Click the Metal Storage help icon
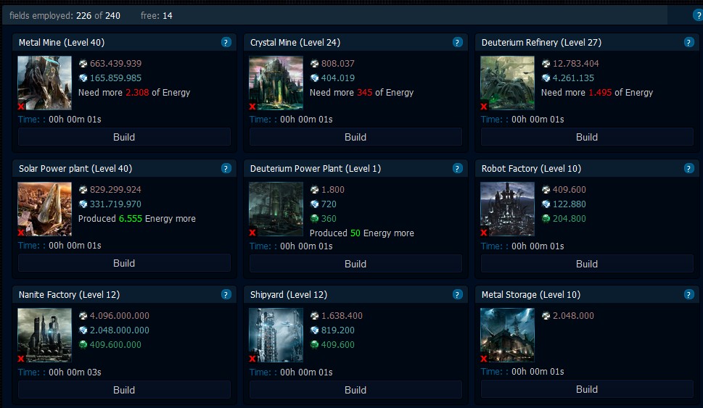 (688, 295)
